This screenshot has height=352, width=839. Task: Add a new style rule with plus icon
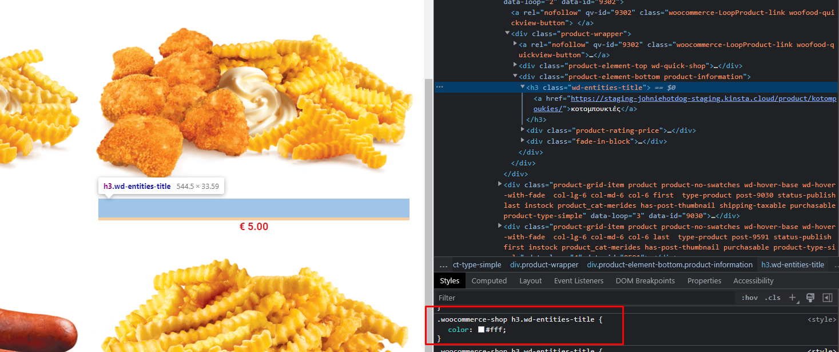793,298
